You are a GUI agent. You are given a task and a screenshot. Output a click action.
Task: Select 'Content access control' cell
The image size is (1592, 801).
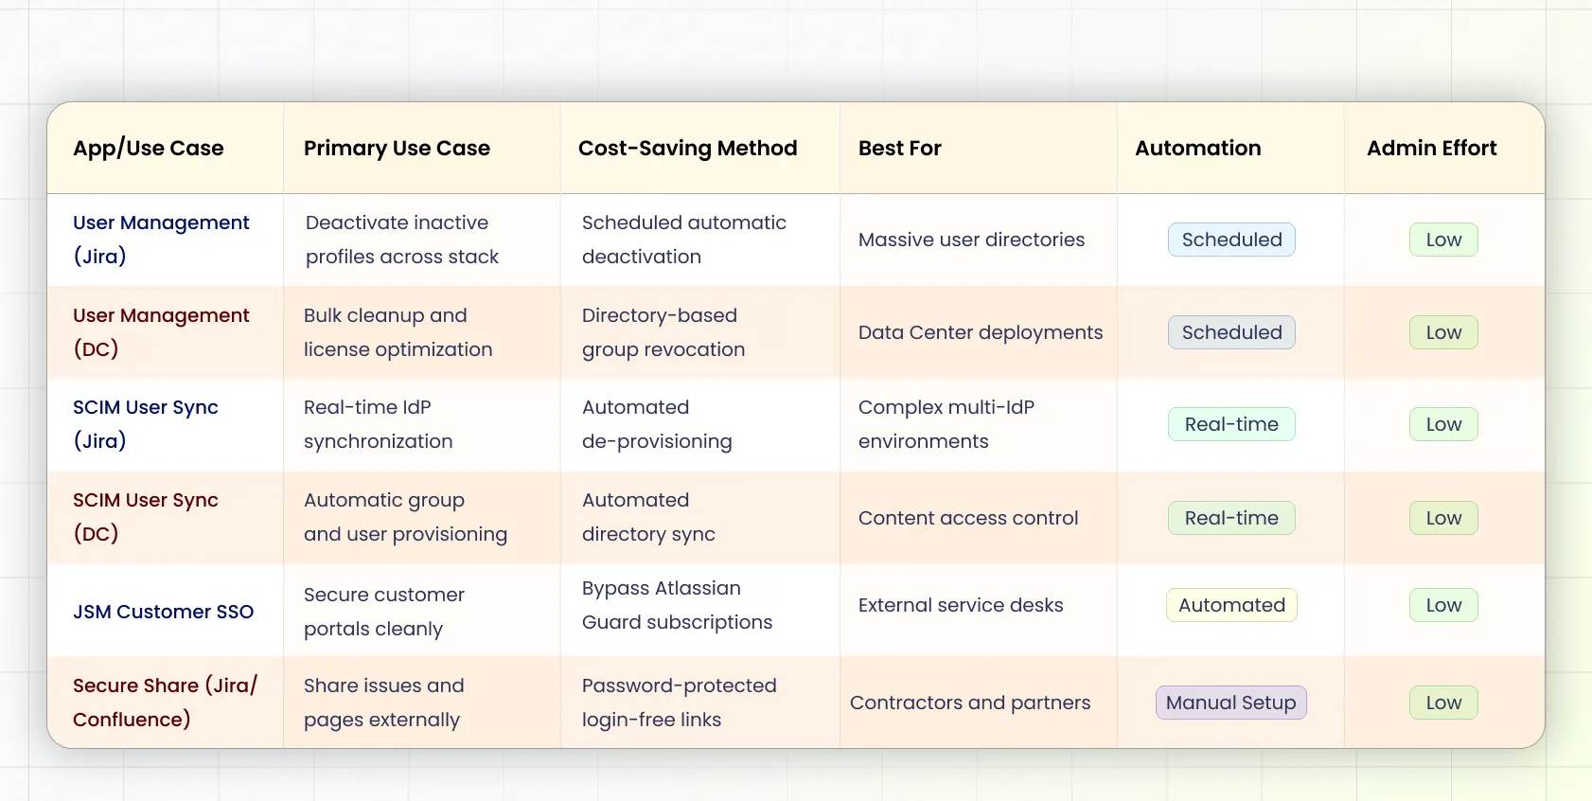979,517
